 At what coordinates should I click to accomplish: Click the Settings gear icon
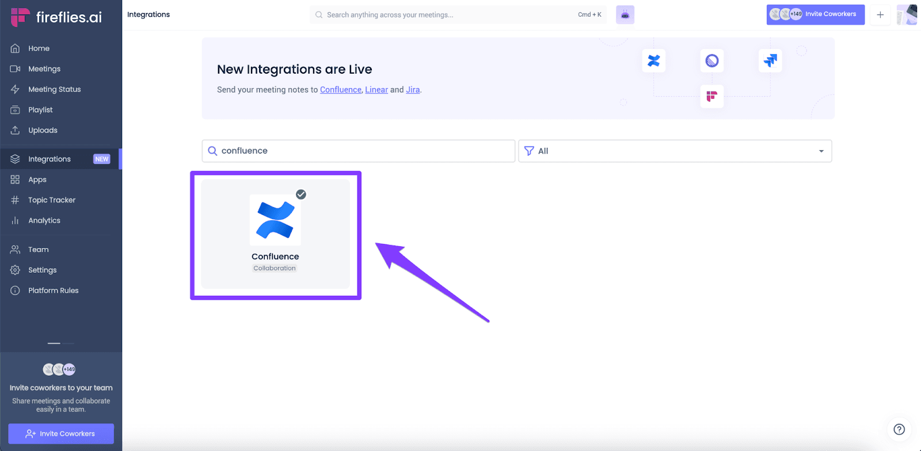pos(15,270)
